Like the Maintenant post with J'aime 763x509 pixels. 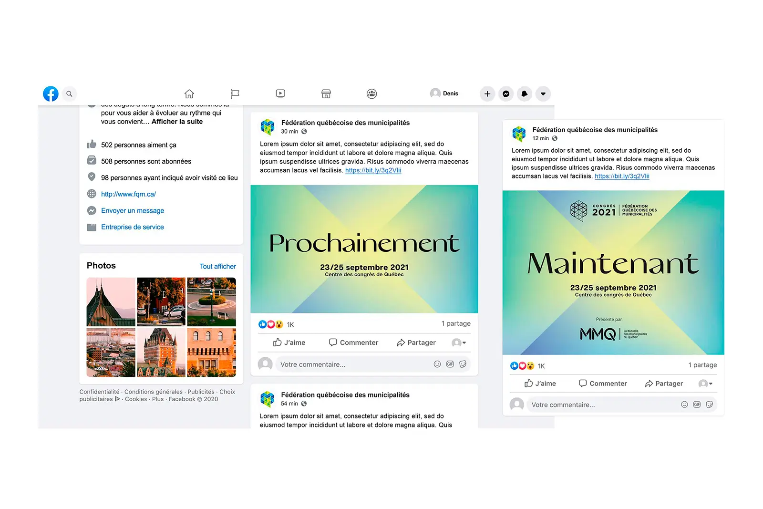(x=540, y=384)
